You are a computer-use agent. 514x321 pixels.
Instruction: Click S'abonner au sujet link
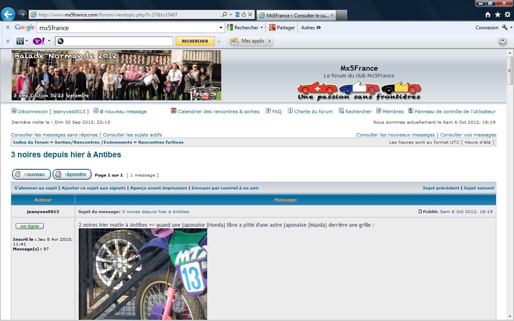point(36,188)
